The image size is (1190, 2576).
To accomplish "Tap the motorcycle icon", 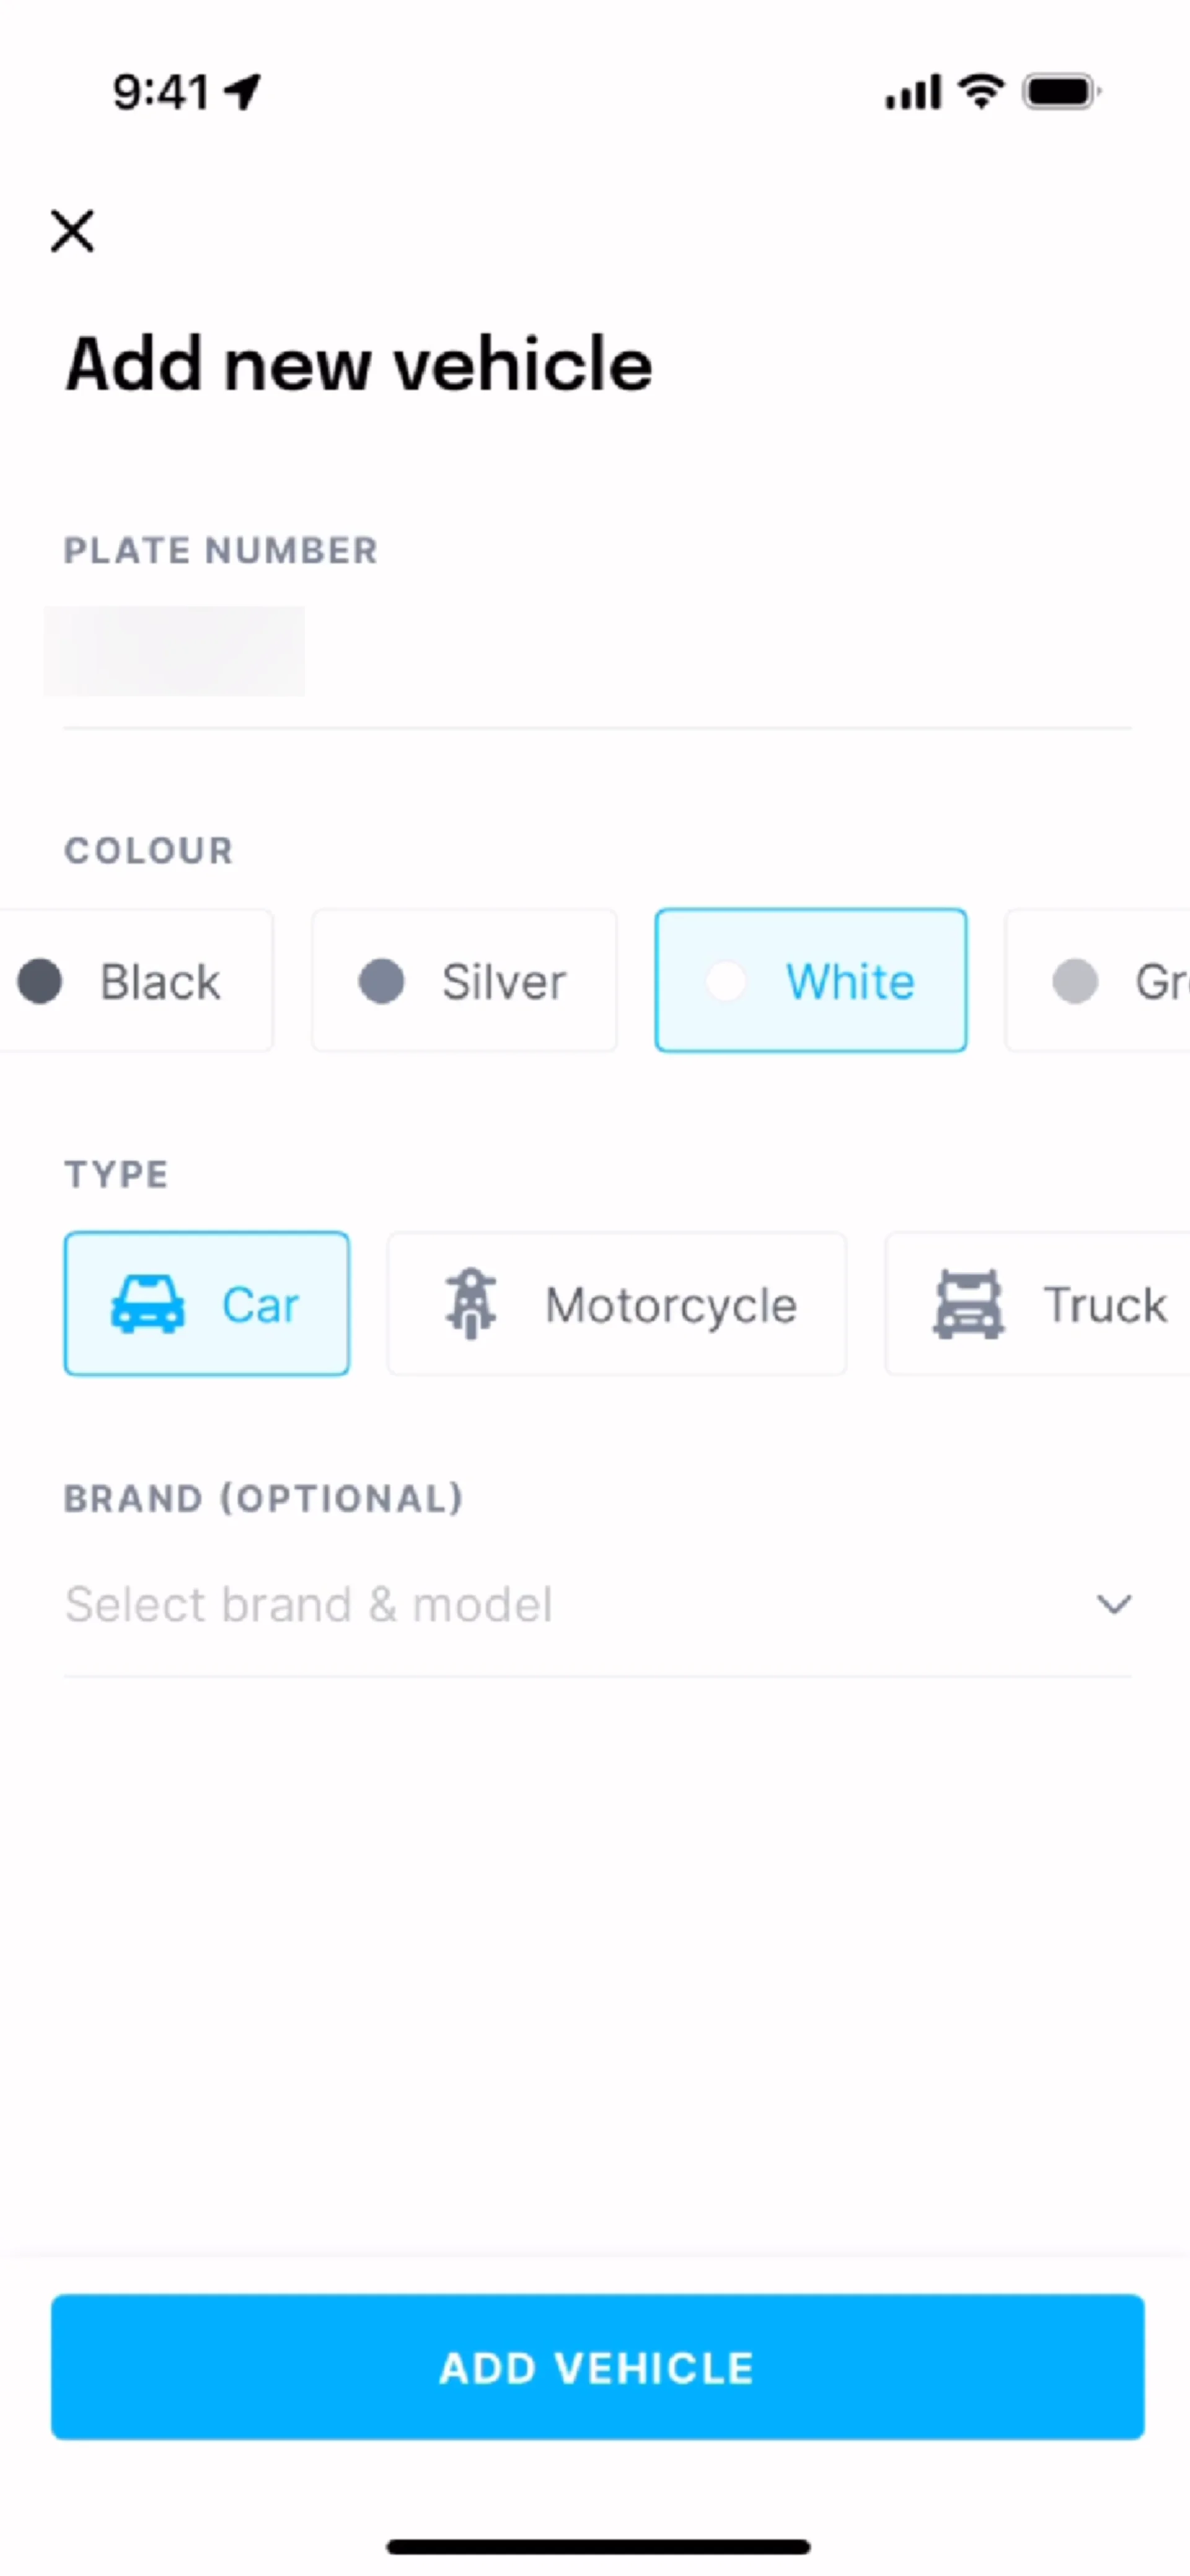I will 470,1304.
